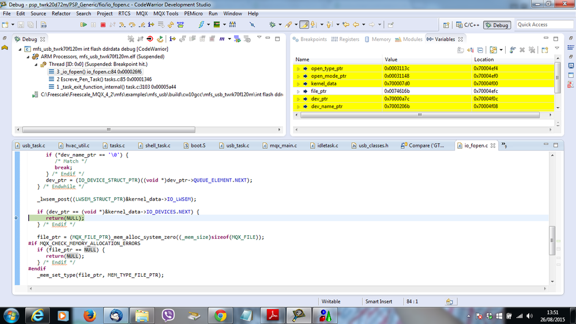Click the binary build icon with 010

(43, 25)
